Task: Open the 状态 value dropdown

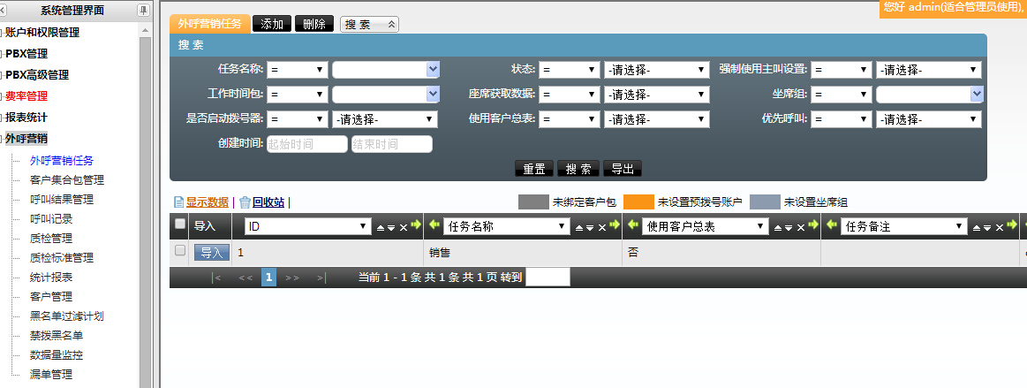Action: pyautogui.click(x=657, y=70)
